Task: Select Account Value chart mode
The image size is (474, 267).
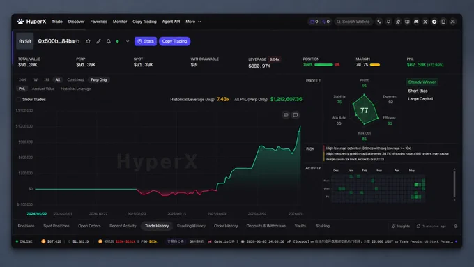Action: tap(43, 89)
